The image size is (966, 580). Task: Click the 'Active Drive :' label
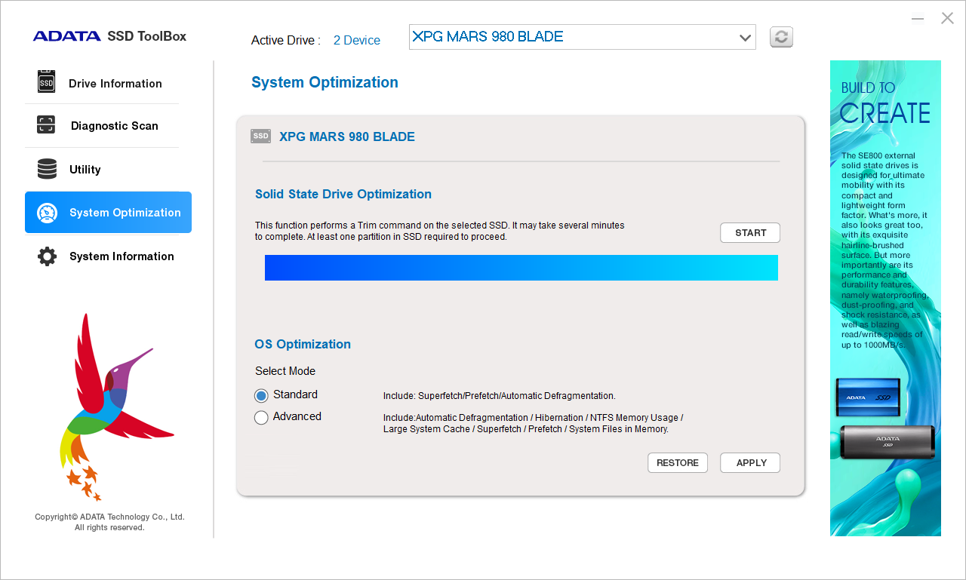(x=286, y=41)
